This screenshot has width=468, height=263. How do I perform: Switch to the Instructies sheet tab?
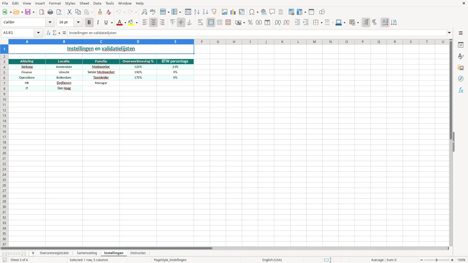(138, 253)
